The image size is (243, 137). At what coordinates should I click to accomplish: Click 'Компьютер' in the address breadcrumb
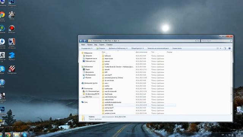tap(98, 41)
